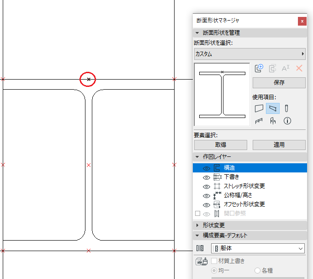Select the railing usage icon

[x=259, y=121]
